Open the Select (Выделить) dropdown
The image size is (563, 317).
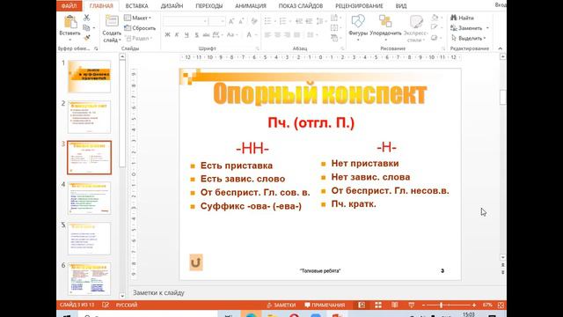(x=468, y=38)
